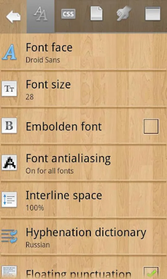Choose Interline space 100% setting
The image size is (167, 279).
point(83,200)
